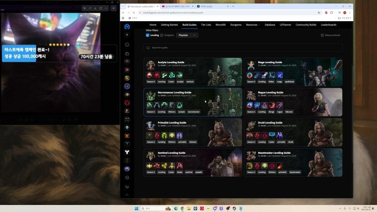Switch to the YouTube browser tab
This screenshot has width=377, height=212.
click(x=177, y=7)
